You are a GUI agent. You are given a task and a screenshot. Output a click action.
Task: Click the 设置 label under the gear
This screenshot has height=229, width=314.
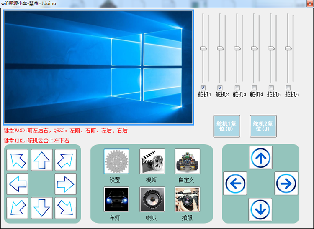(x=115, y=180)
